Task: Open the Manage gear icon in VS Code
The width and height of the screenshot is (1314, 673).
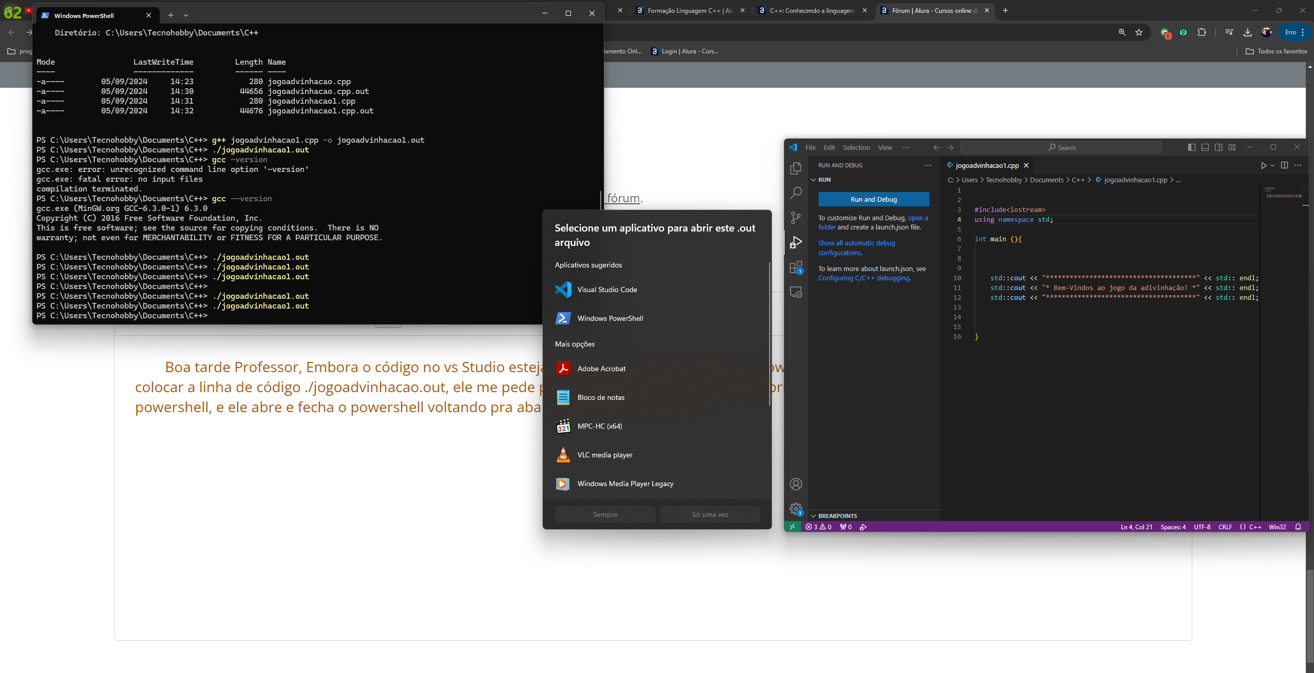Action: pyautogui.click(x=796, y=509)
